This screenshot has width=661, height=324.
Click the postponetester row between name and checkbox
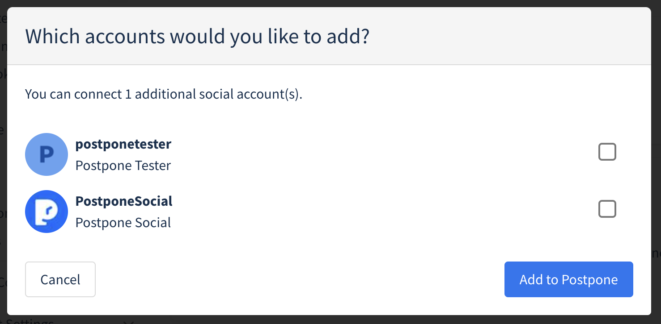tap(380, 154)
